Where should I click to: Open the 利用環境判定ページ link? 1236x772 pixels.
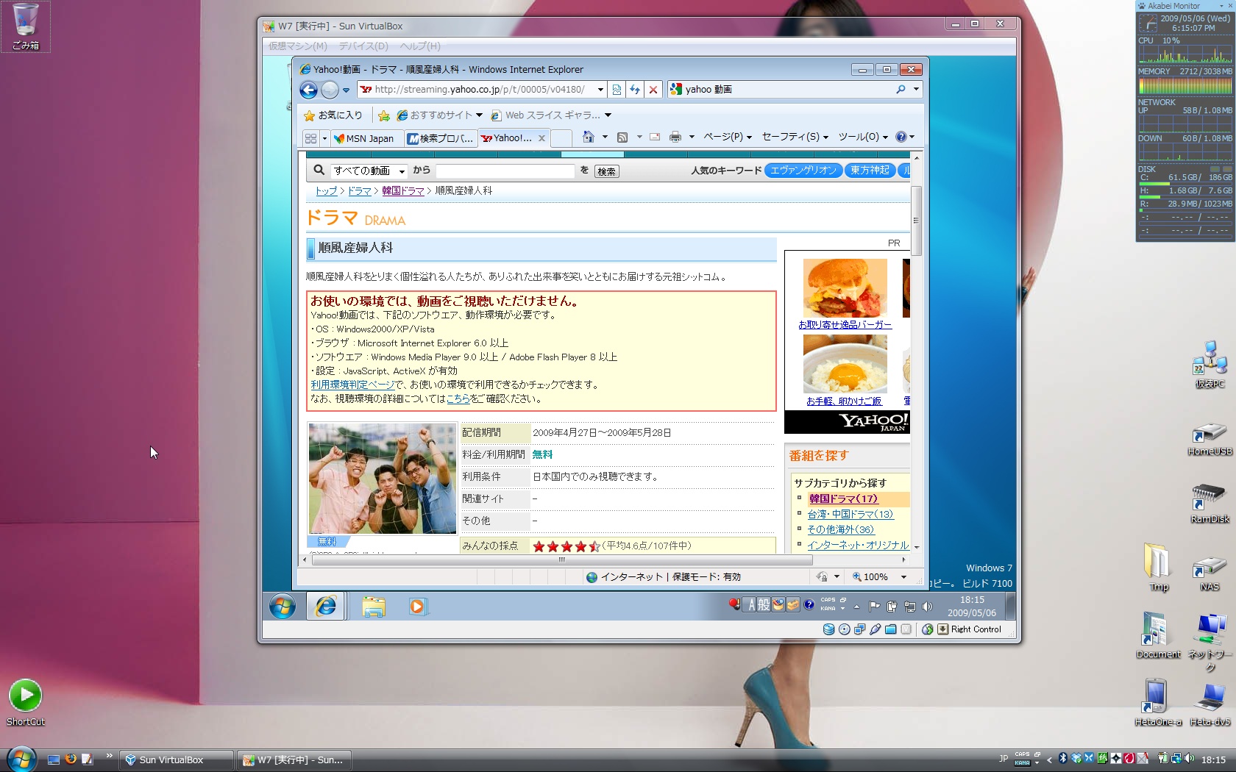[353, 385]
